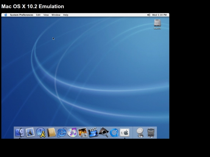Open the Window menu

coord(56,15)
